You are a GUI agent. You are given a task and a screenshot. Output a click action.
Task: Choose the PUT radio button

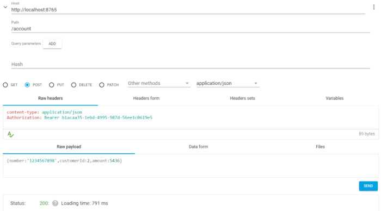click(52, 85)
